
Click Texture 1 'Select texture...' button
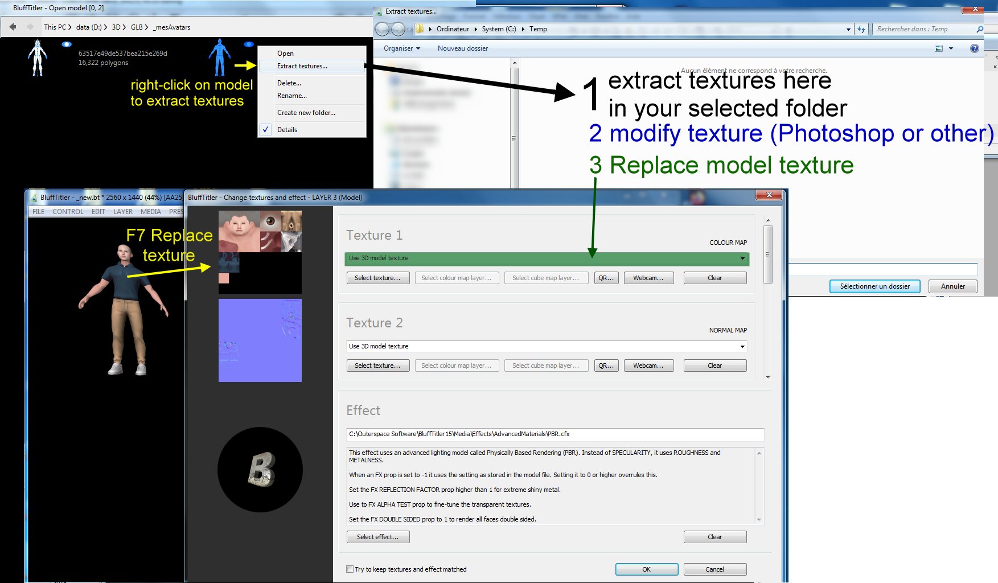[x=378, y=278]
